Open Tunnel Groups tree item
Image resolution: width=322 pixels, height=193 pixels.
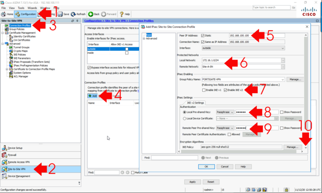tap(21, 47)
